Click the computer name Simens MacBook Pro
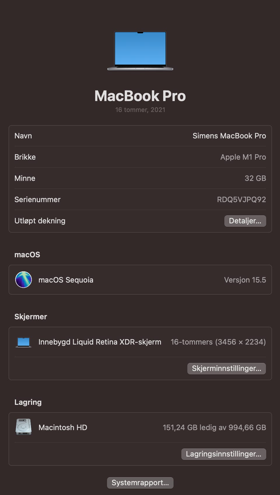The height and width of the screenshot is (495, 280). [229, 136]
